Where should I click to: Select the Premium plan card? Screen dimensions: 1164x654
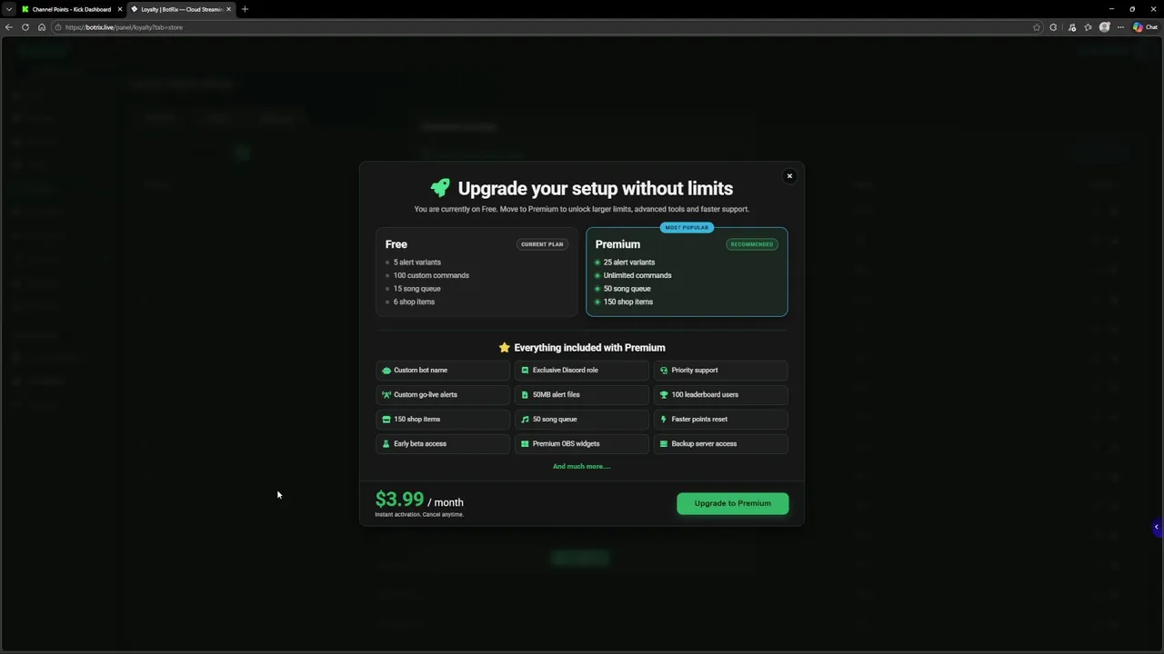[x=687, y=272]
